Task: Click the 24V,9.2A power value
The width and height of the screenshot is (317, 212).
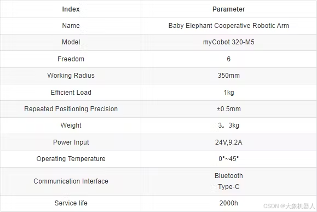Action: coord(229,142)
